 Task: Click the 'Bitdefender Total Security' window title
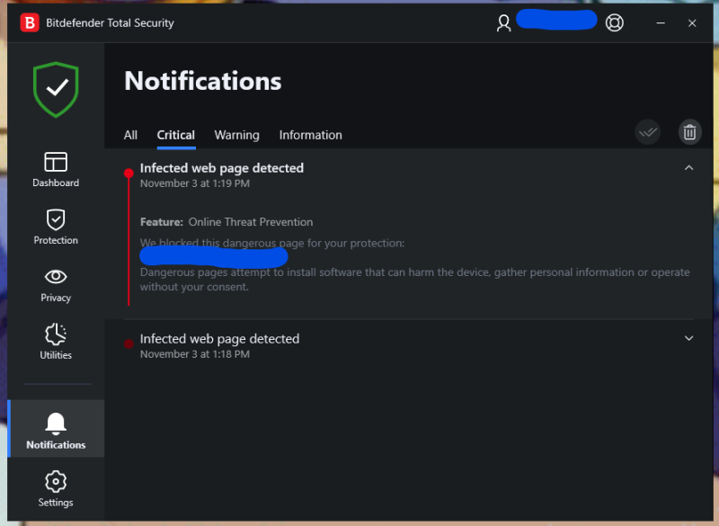pyautogui.click(x=110, y=23)
